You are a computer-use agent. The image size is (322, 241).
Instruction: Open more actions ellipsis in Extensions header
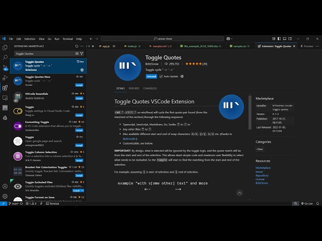tap(82, 46)
